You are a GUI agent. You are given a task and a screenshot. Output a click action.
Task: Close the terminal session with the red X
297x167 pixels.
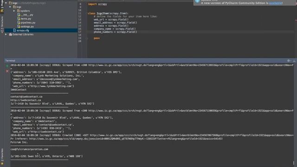point(7,71)
